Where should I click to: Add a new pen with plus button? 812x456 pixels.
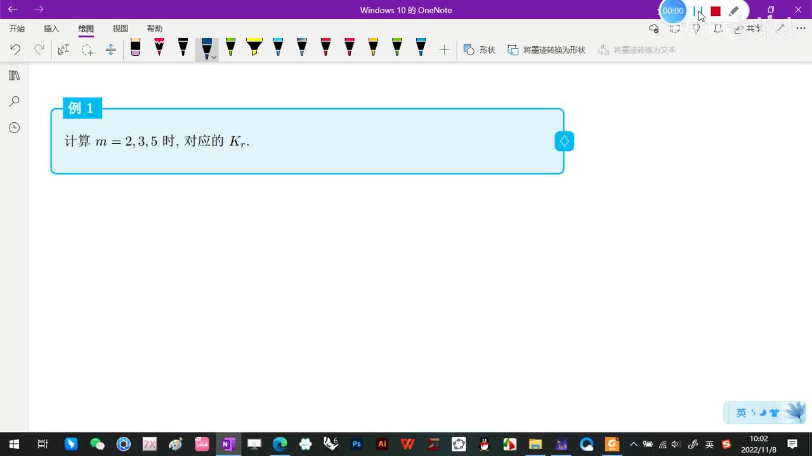tap(444, 49)
